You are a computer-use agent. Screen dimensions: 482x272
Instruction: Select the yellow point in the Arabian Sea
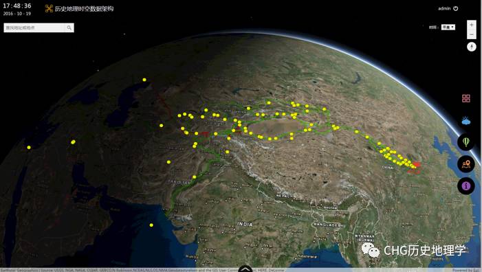151,225
